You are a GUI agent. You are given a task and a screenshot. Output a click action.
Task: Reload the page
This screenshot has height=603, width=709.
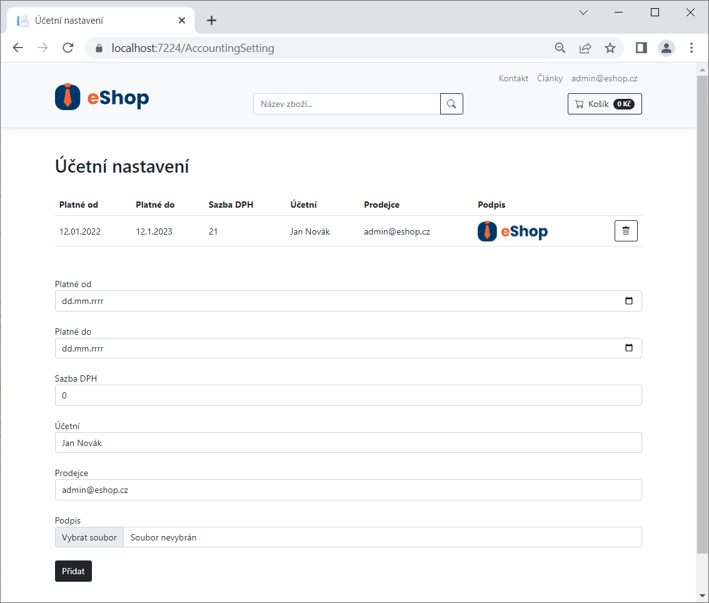(x=68, y=48)
